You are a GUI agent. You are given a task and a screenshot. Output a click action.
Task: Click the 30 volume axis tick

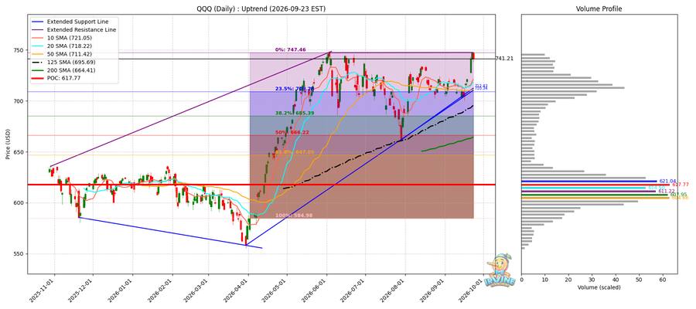(592, 280)
